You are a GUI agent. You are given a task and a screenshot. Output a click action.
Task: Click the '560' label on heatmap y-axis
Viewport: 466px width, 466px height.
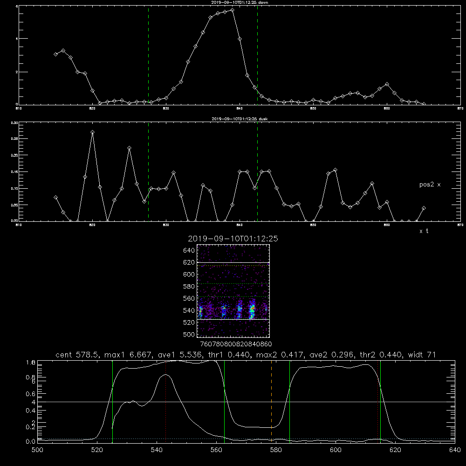coord(189,298)
